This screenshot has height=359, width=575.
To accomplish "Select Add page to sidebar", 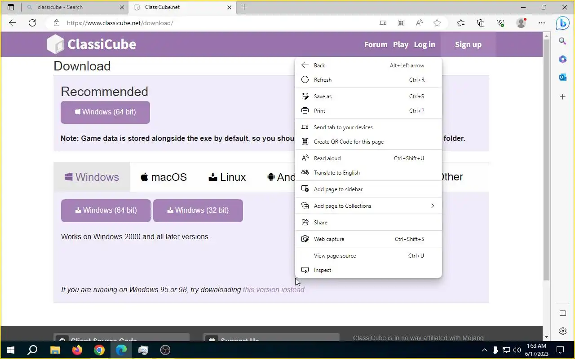I will coord(368,189).
